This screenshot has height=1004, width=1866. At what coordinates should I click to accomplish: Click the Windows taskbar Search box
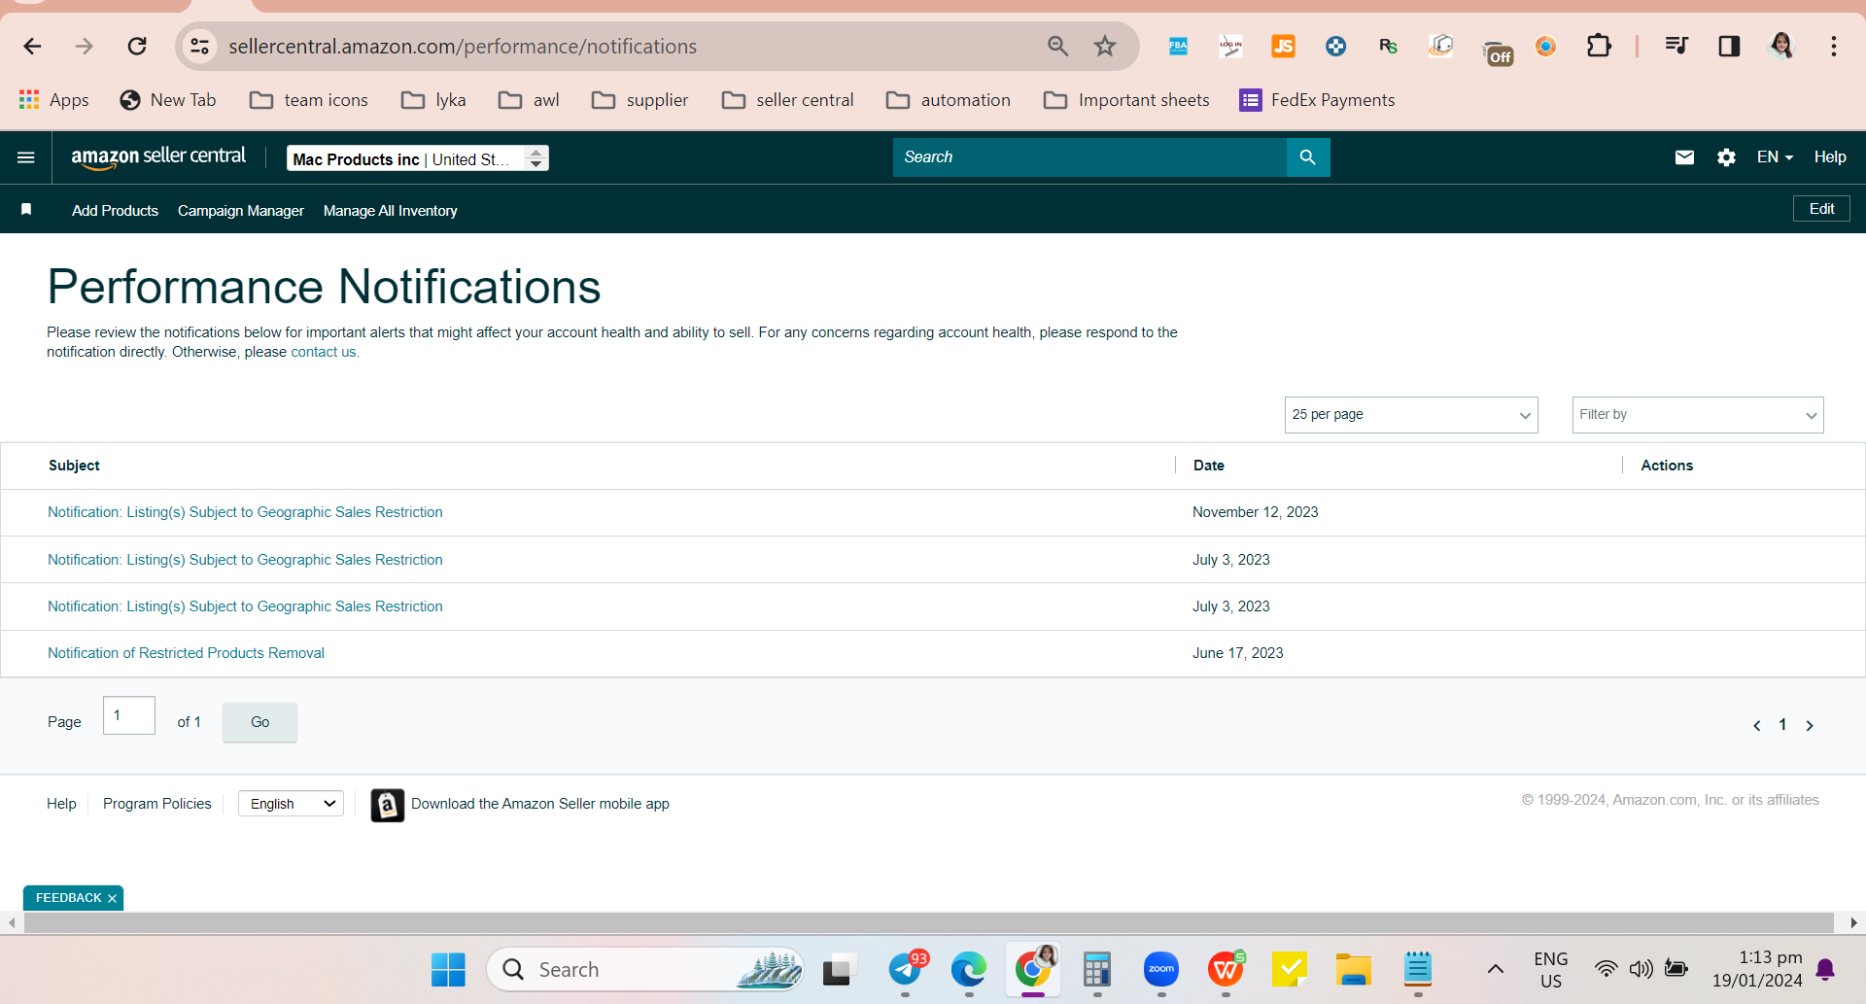click(x=644, y=970)
